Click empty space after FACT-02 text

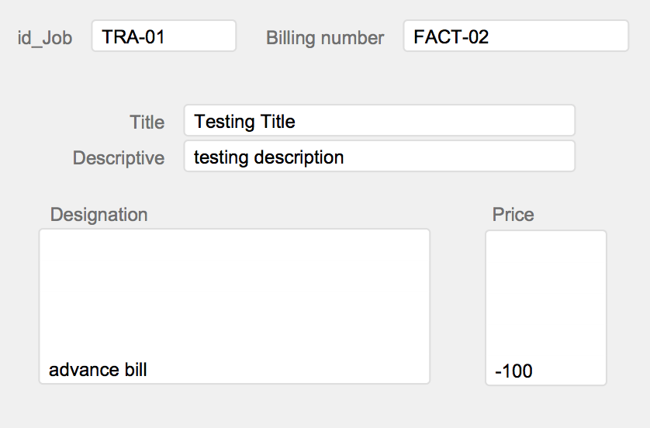(x=558, y=36)
